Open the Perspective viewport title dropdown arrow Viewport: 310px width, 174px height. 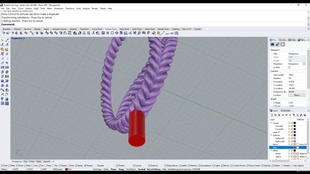coord(24,38)
